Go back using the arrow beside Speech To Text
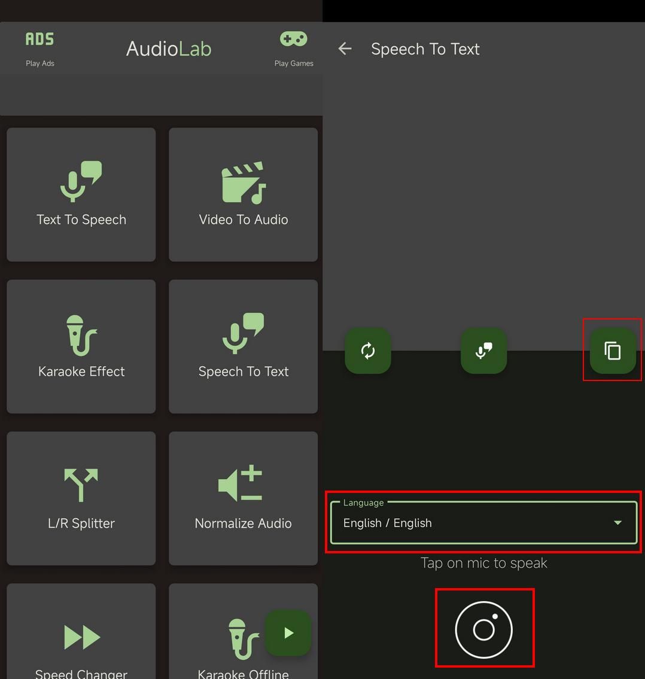Viewport: 645px width, 679px height. point(345,48)
